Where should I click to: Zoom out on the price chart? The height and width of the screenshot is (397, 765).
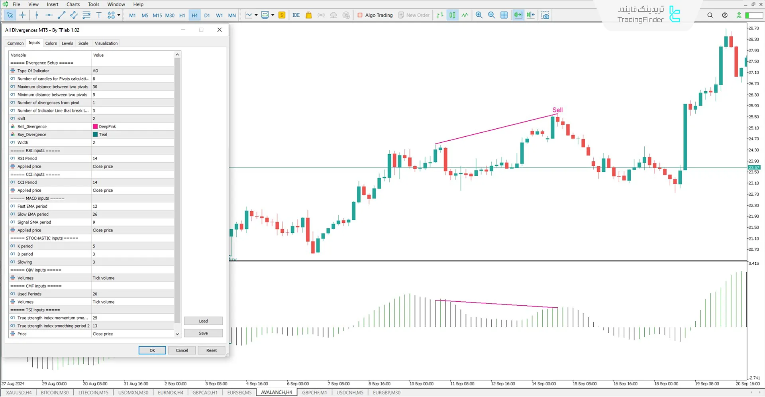click(x=491, y=15)
